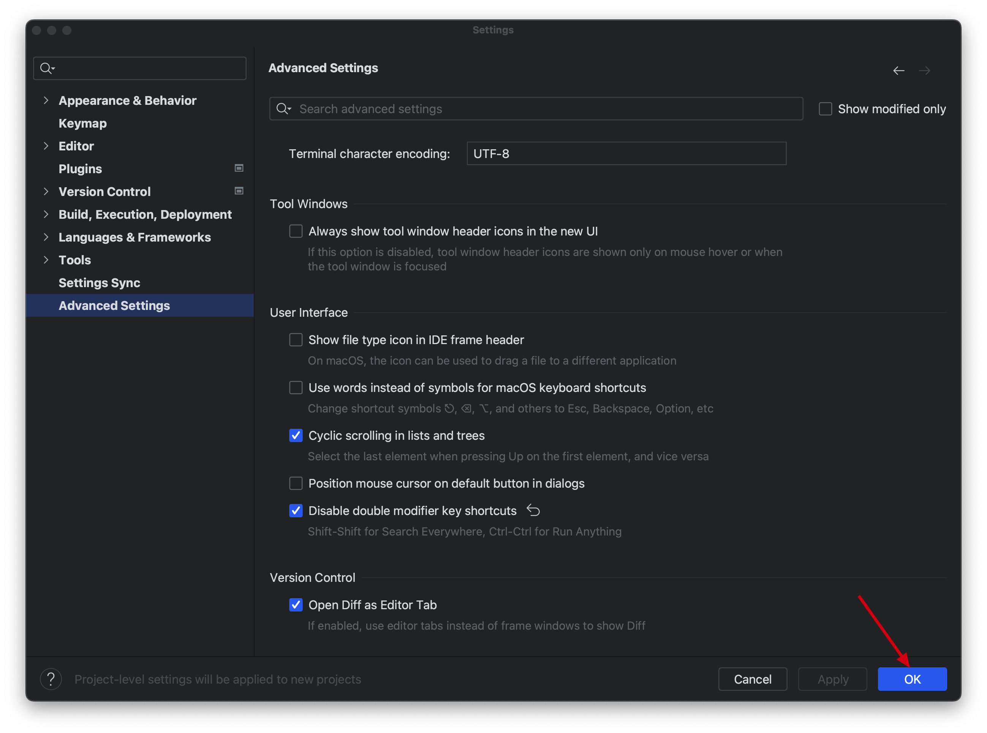987x733 pixels.
Task: Click the Apply button
Action: [832, 679]
